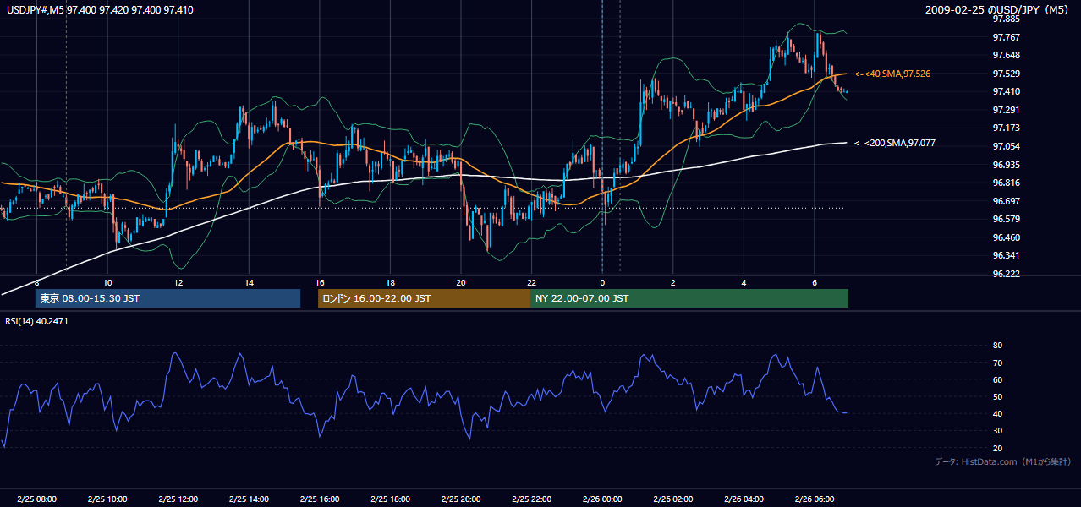Image resolution: width=1081 pixels, height=507 pixels.
Task: Click the date axis label 2/26 02:00
Action: (x=672, y=499)
